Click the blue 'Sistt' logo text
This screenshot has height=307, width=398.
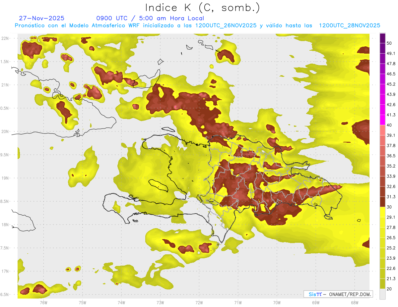315,294
